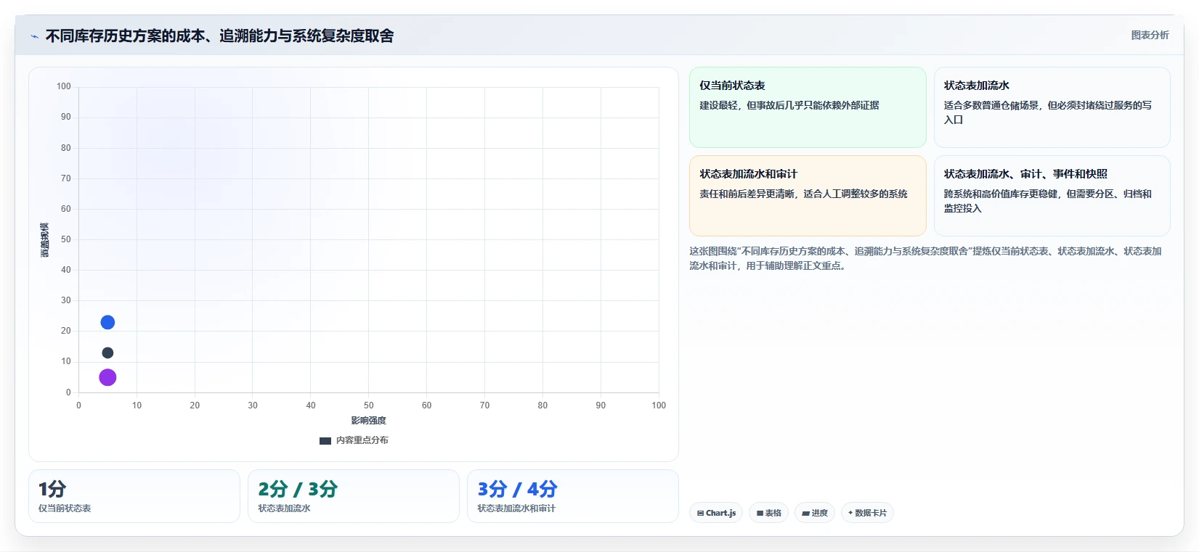The width and height of the screenshot is (1199, 552).
Task: Toggle the 内容重点分布 legend color box
Action: pos(325,440)
